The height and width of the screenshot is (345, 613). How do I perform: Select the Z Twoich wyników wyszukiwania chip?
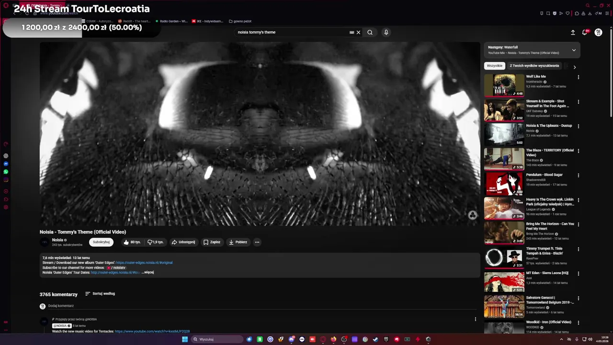click(x=534, y=66)
